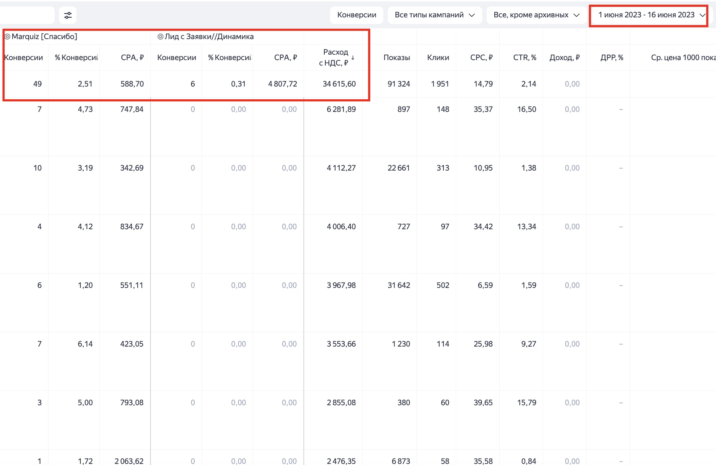716x465 pixels.
Task: Click total conversions value 49
Action: pyautogui.click(x=37, y=84)
